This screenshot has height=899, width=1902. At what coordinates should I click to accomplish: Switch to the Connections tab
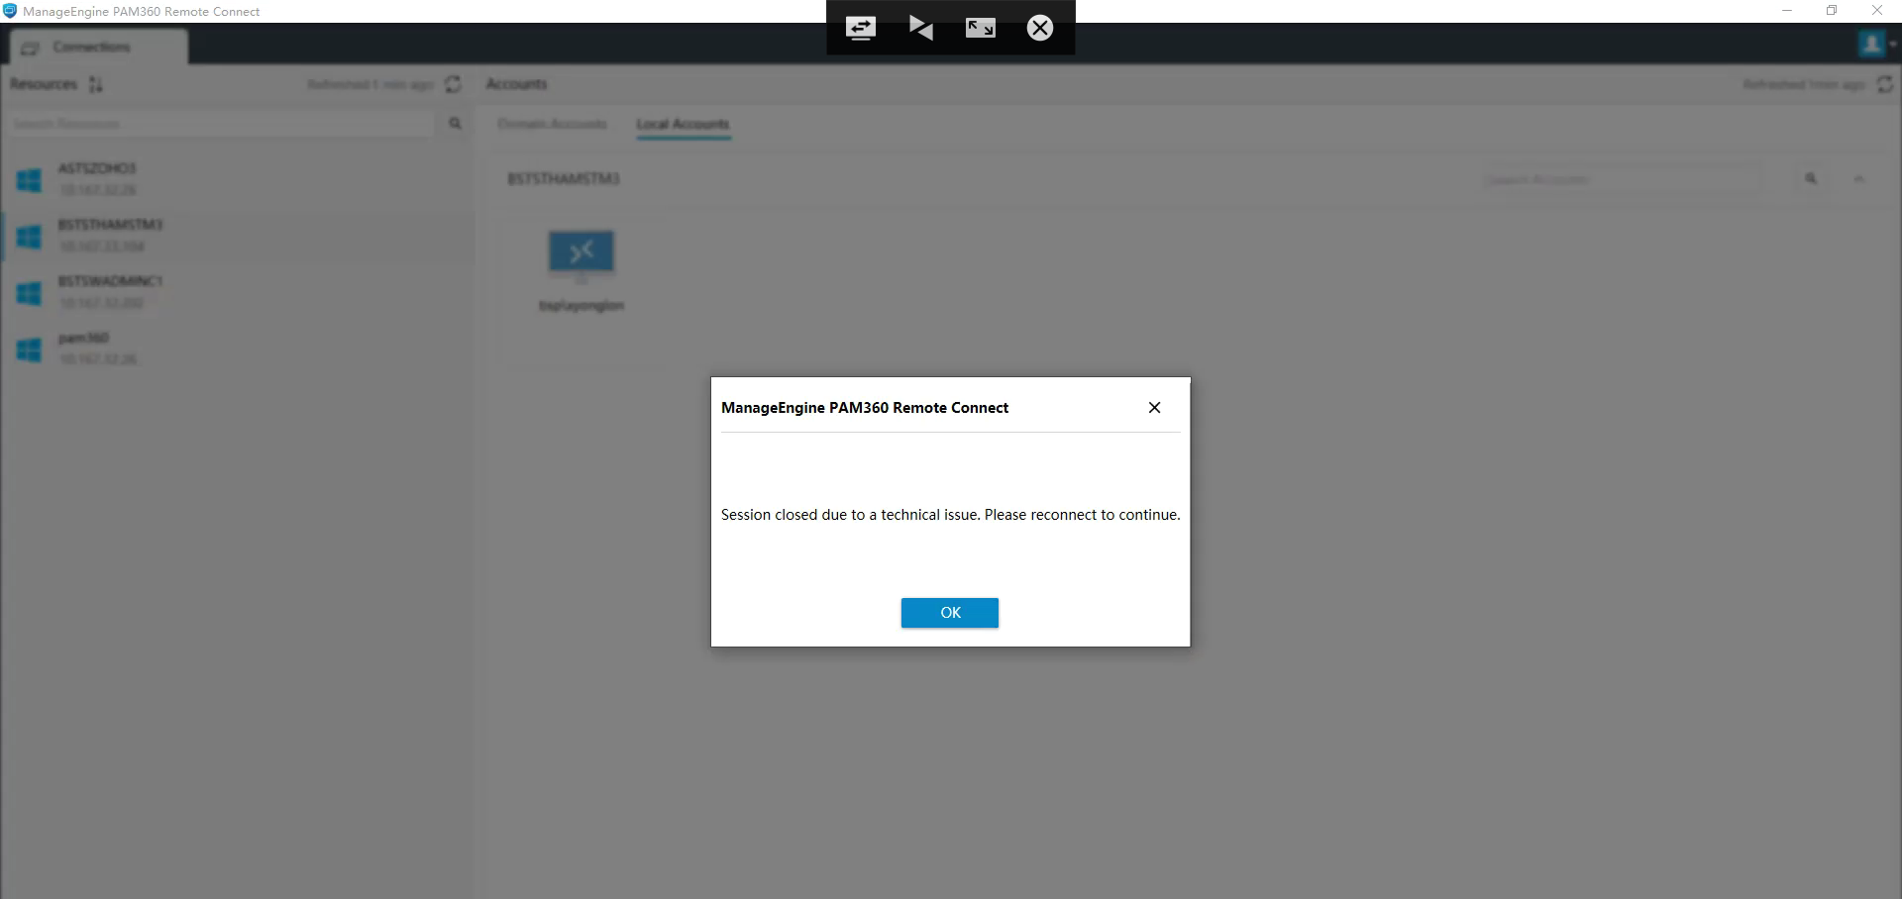pos(91,48)
